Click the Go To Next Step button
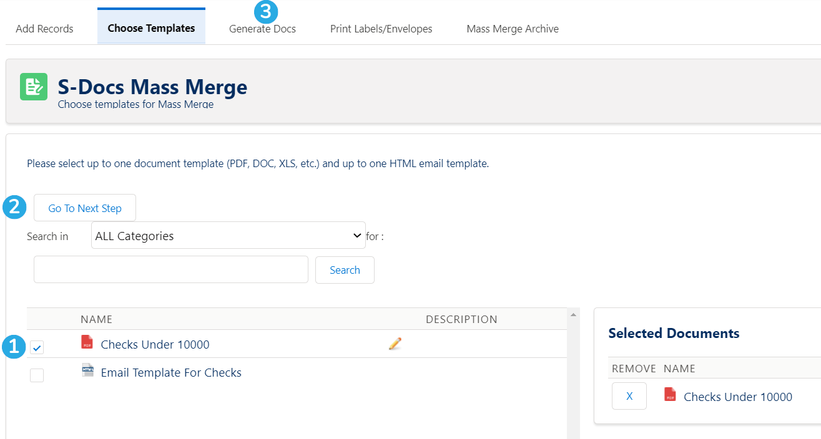The height and width of the screenshot is (439, 821). point(85,208)
